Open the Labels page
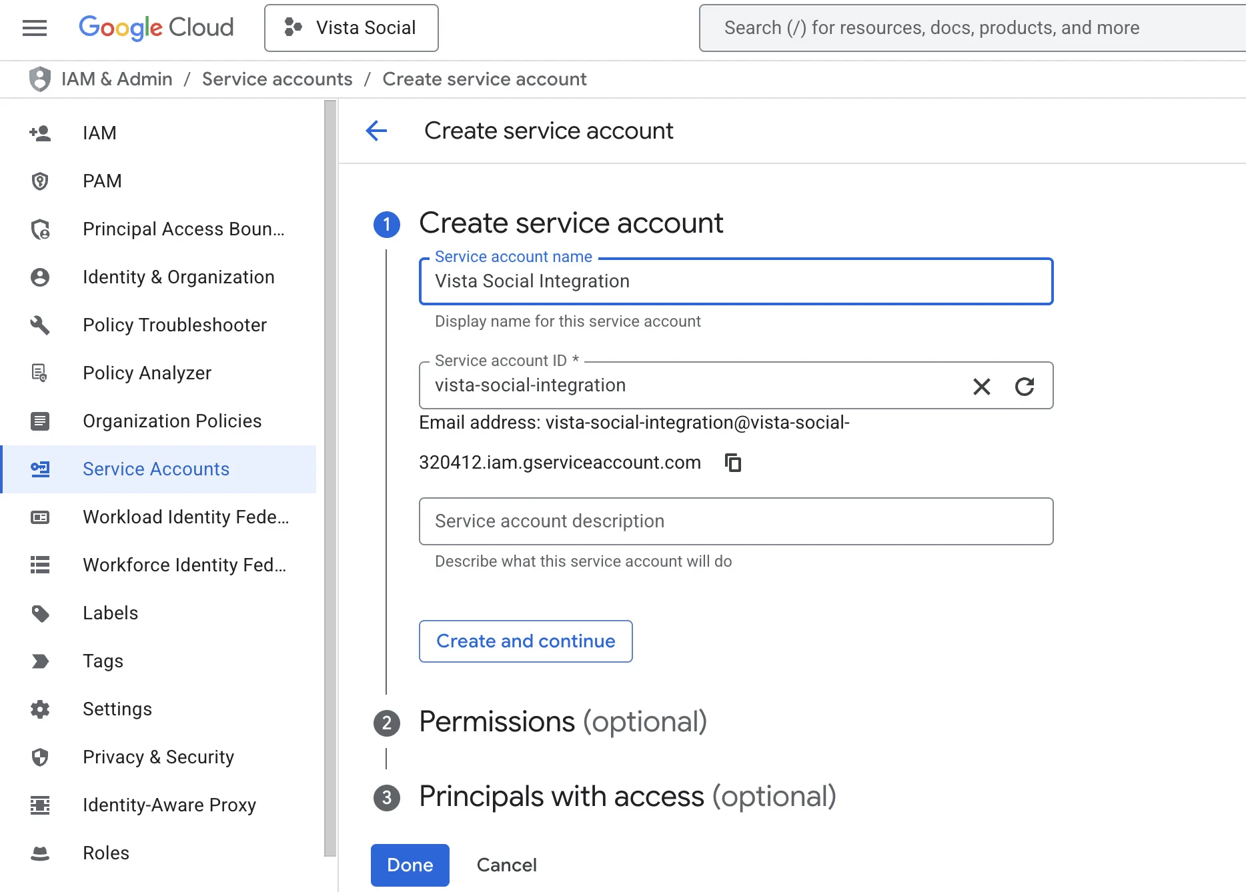The image size is (1246, 892). click(x=111, y=613)
